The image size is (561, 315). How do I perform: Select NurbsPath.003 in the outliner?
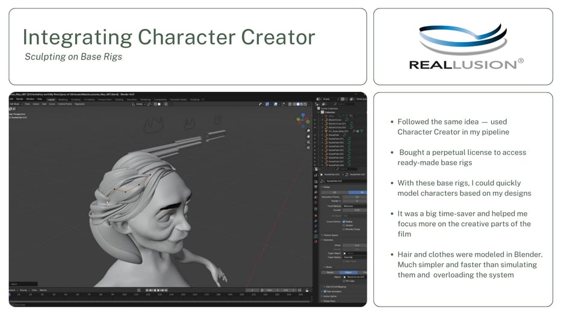[336, 147]
